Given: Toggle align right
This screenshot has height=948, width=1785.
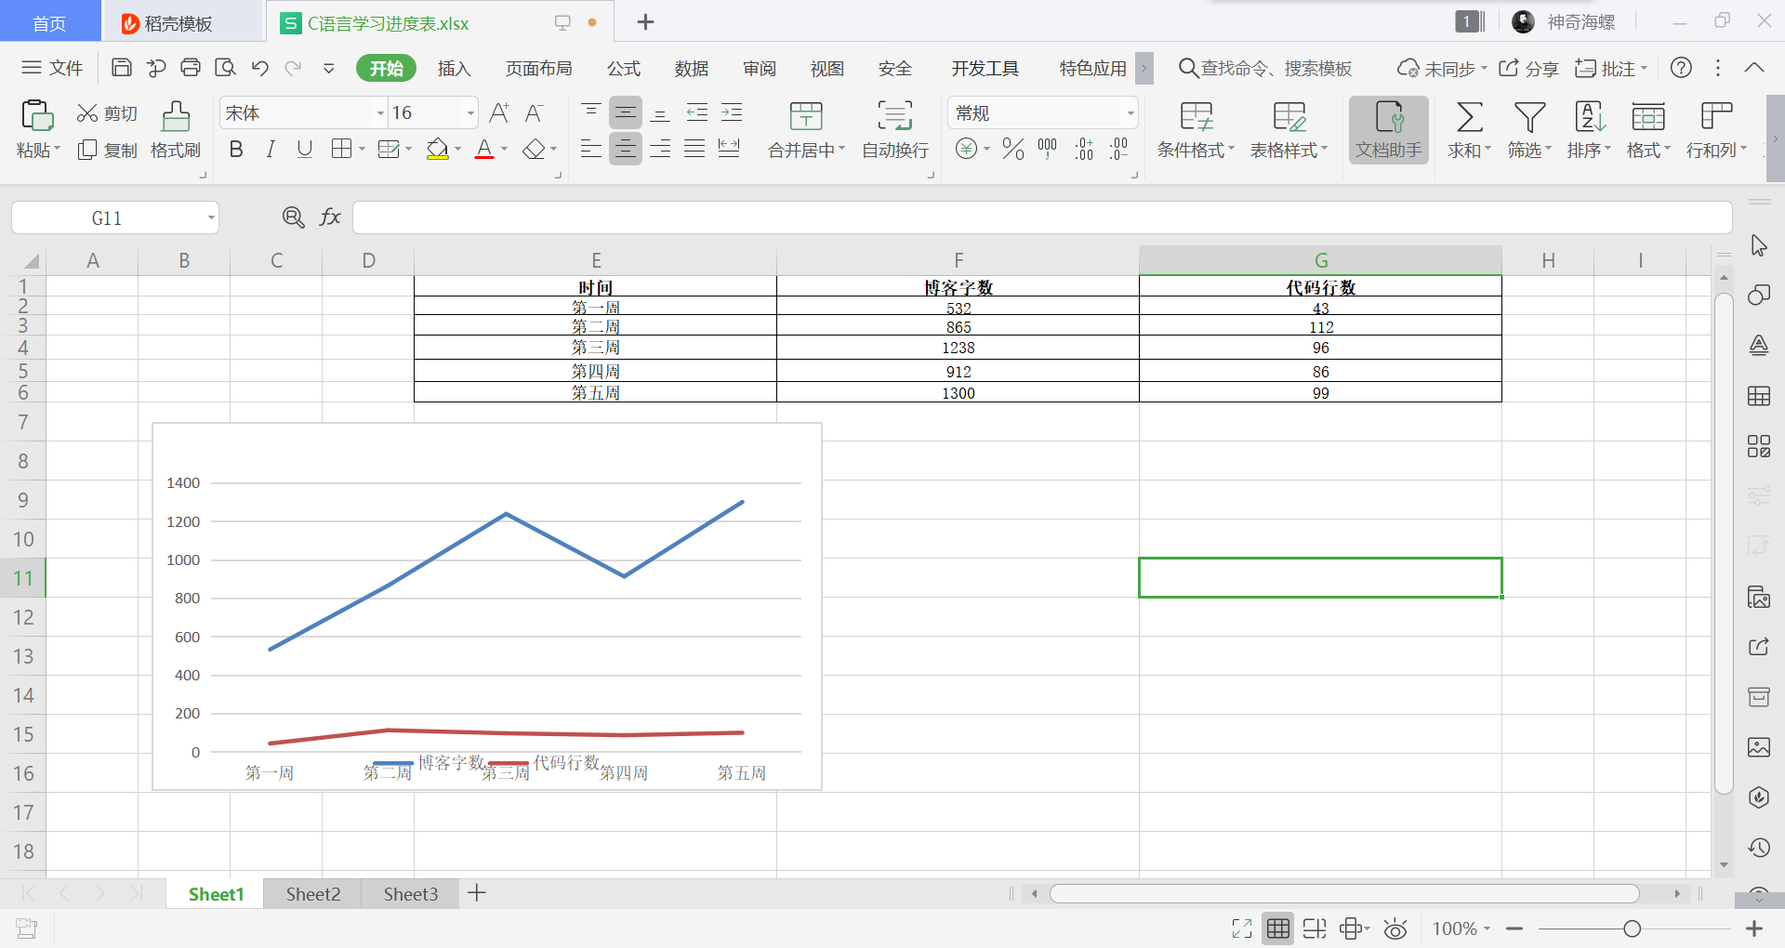Looking at the screenshot, I should (x=660, y=149).
